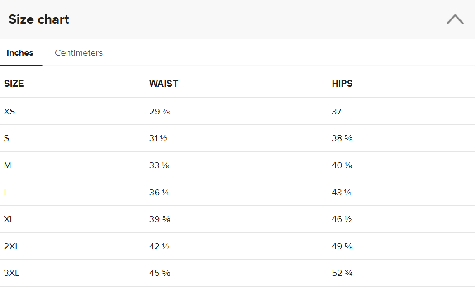Switch to the Centimeters tab
This screenshot has height=288, width=476.
point(79,53)
